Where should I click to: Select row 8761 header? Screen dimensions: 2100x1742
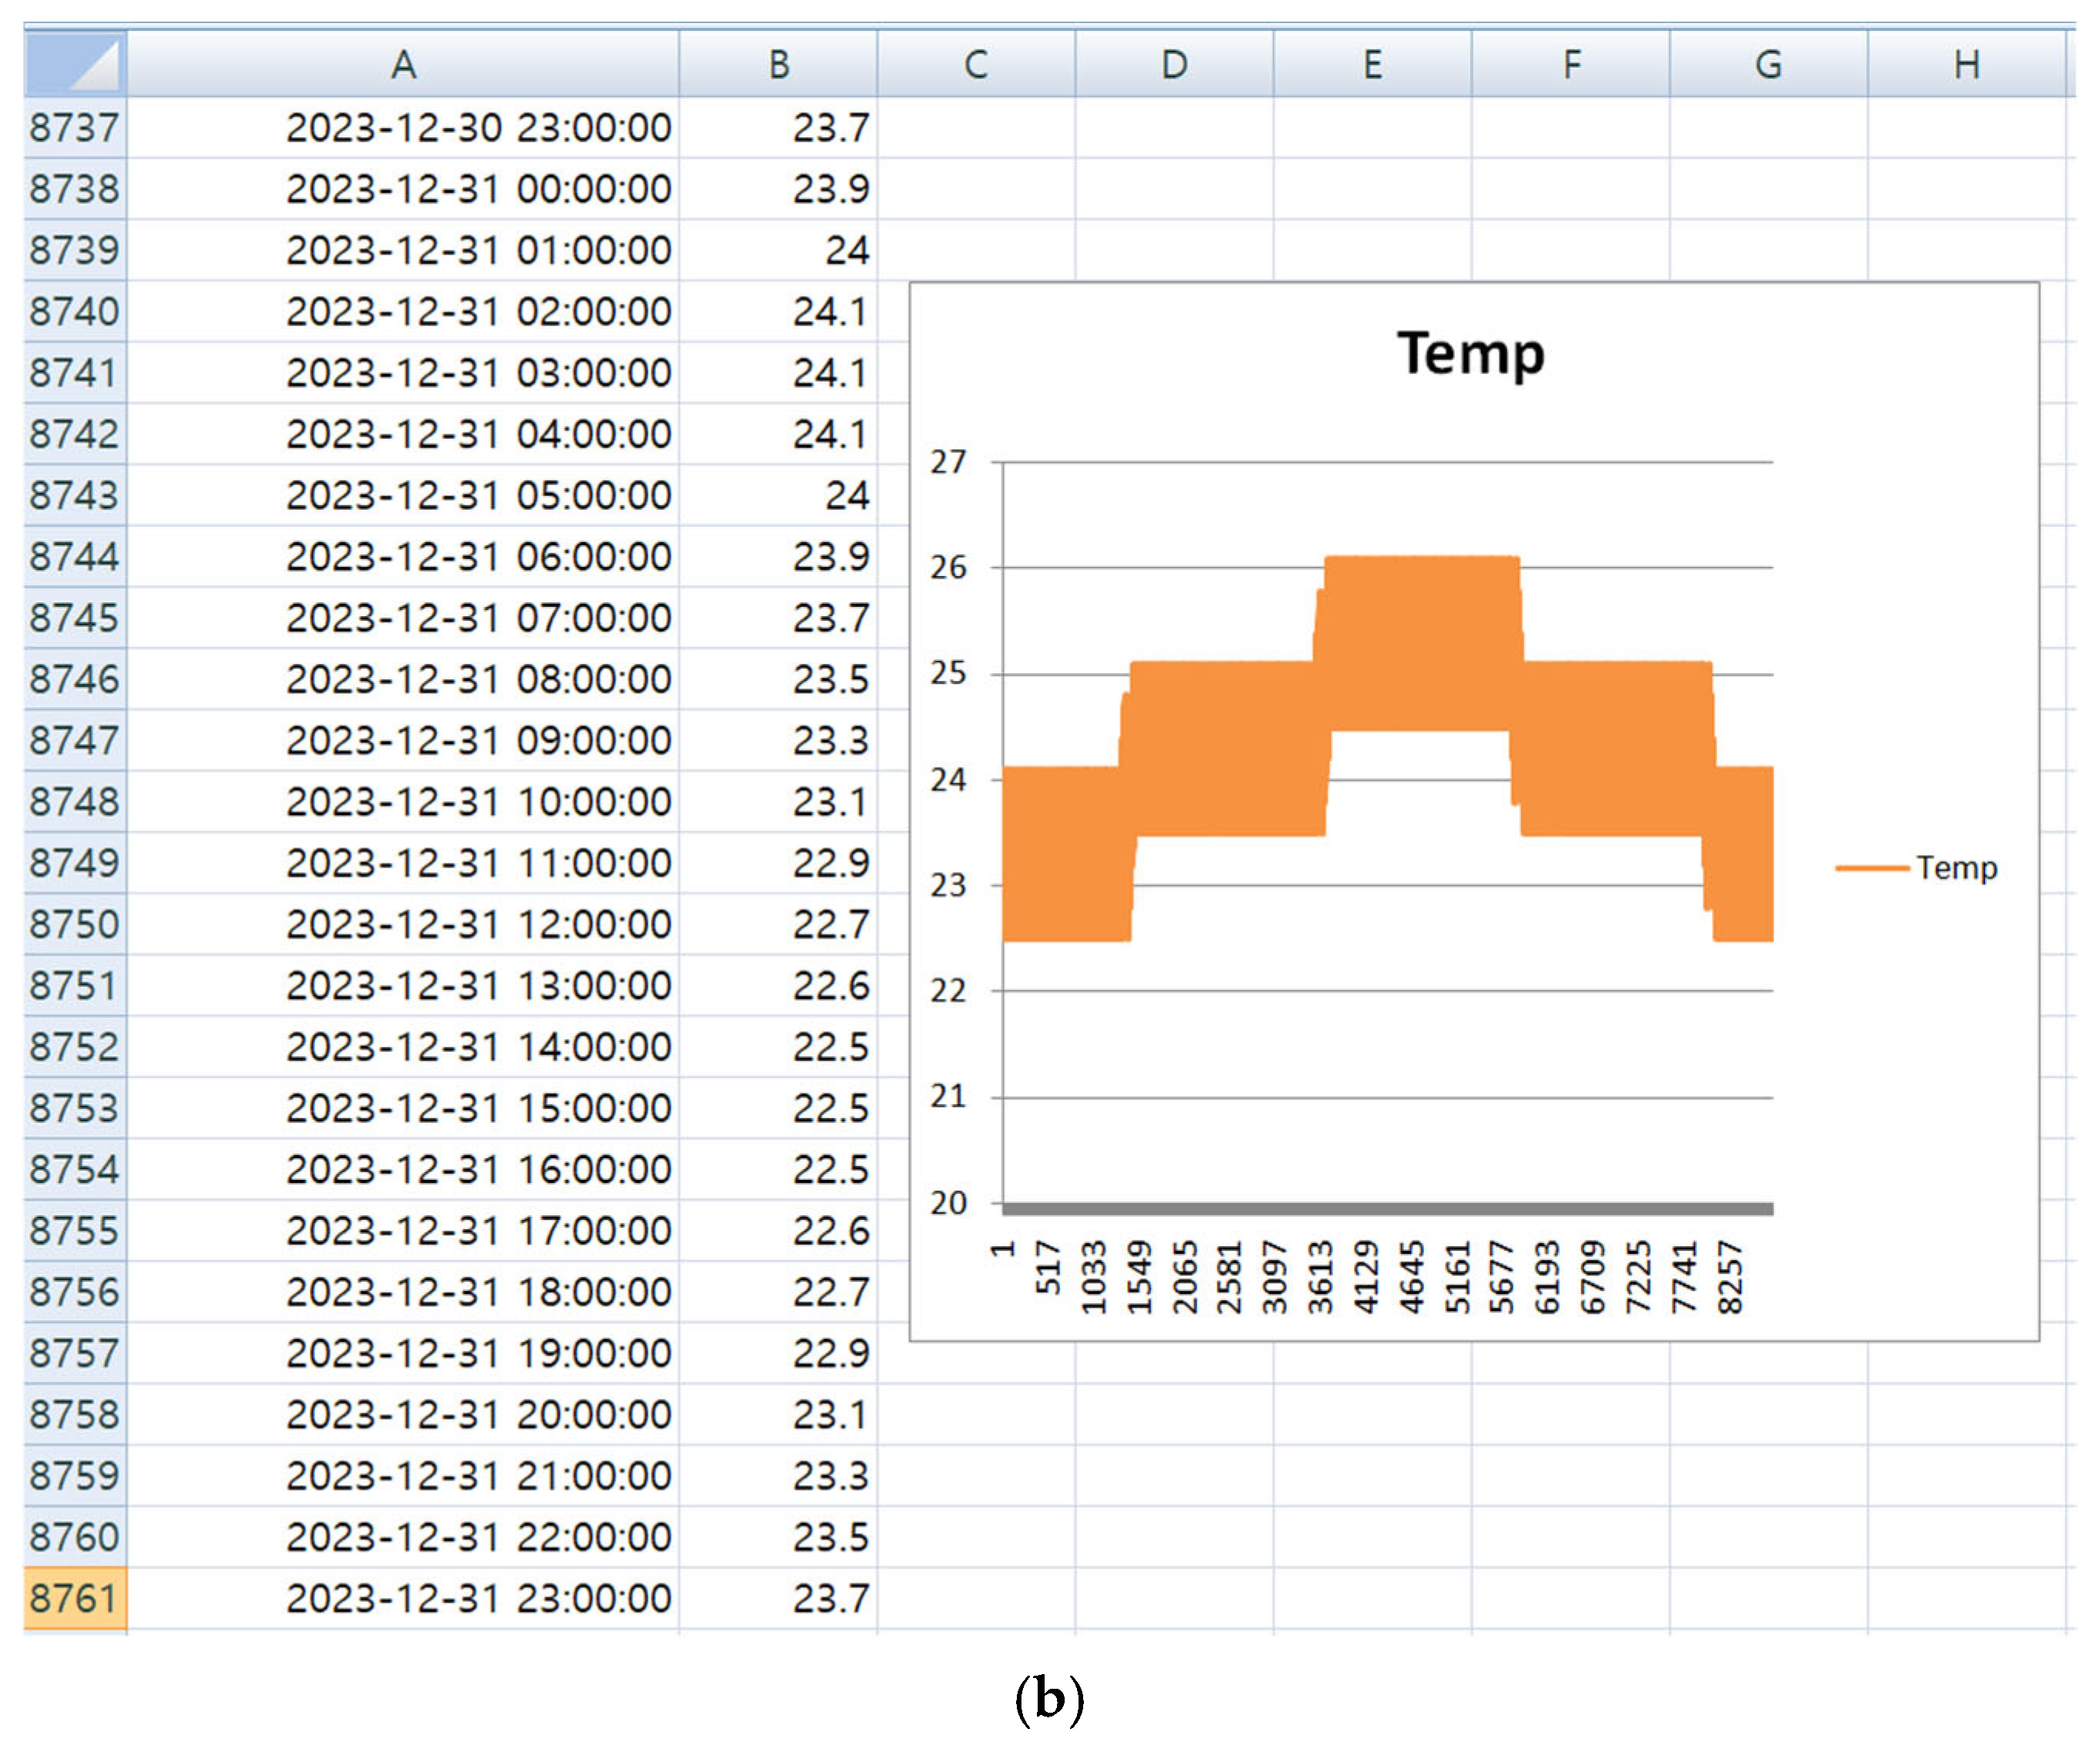[75, 1598]
